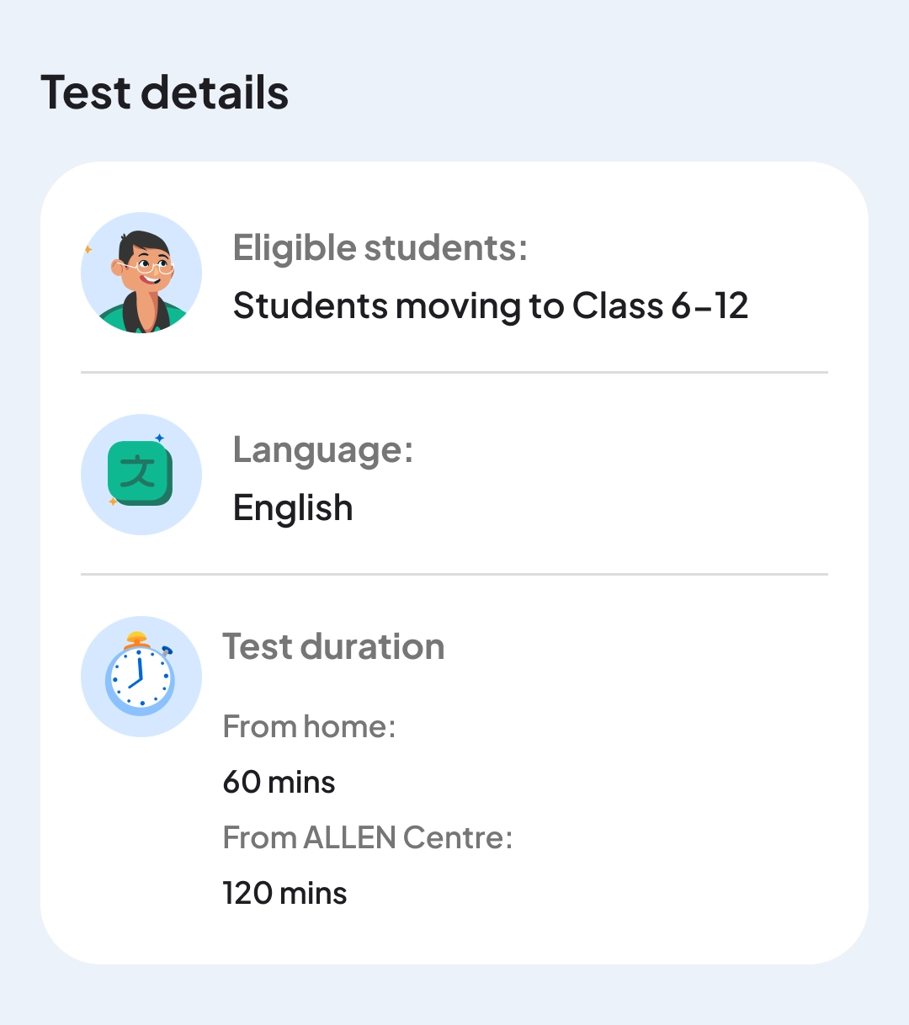
Task: Click the orange sparkle beside student avatar
Action: 88,249
